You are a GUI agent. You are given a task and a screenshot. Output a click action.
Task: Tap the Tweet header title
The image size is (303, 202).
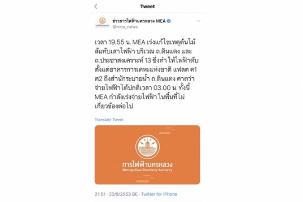point(147,6)
